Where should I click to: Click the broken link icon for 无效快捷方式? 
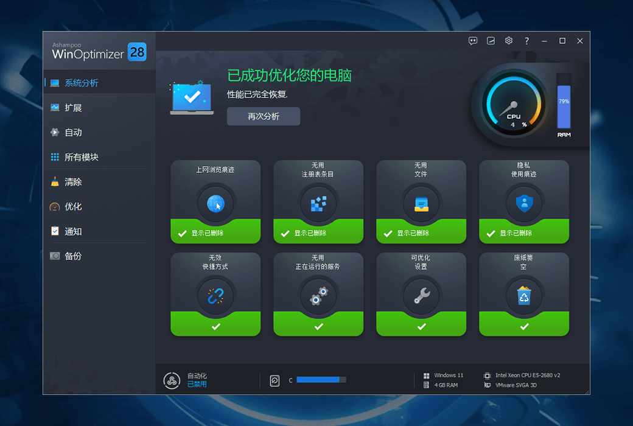point(215,296)
